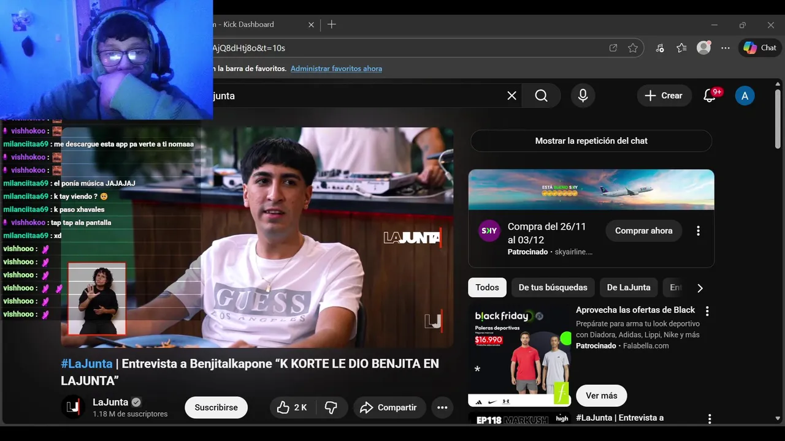The height and width of the screenshot is (441, 785).
Task: Show more filter chips with arrow
Action: [x=700, y=288]
